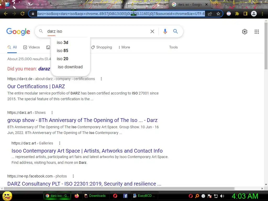Image resolution: width=268 pixels, height=201 pixels.
Task: Switch to the Downloads browser tab
Action: coord(144,4)
